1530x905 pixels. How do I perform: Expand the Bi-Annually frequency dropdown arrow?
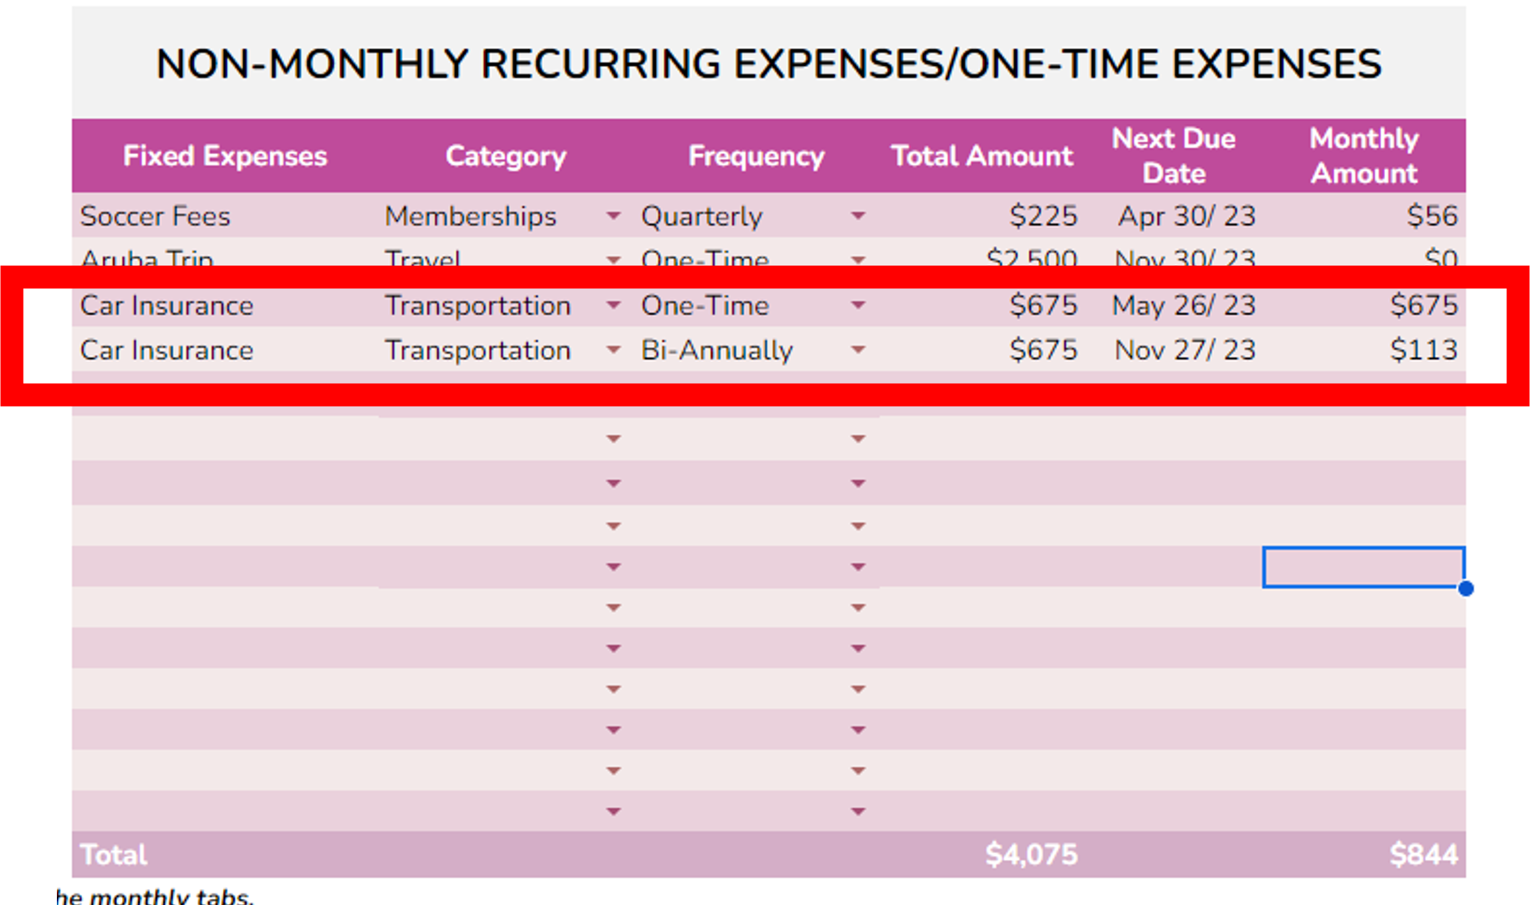click(858, 350)
